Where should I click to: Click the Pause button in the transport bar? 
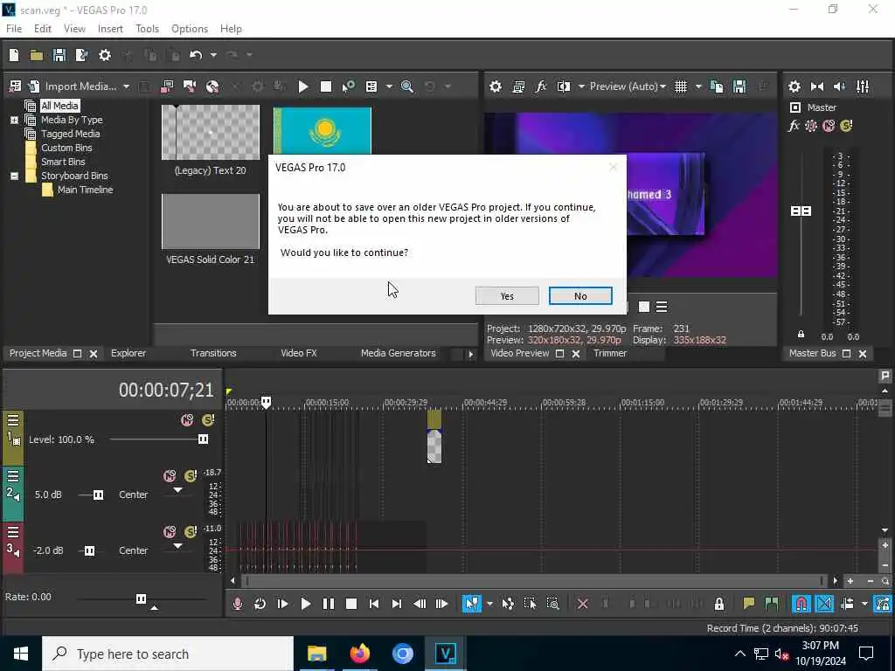coord(329,604)
